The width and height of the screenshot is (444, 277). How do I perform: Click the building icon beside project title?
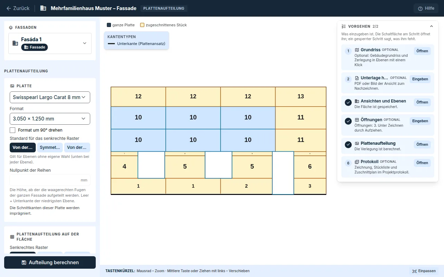pos(43,8)
